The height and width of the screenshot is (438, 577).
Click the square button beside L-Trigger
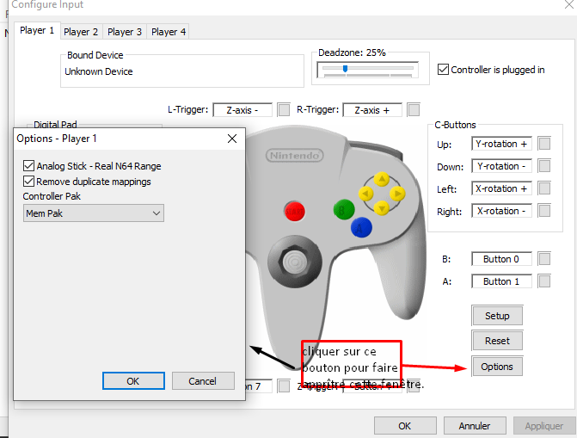[284, 110]
